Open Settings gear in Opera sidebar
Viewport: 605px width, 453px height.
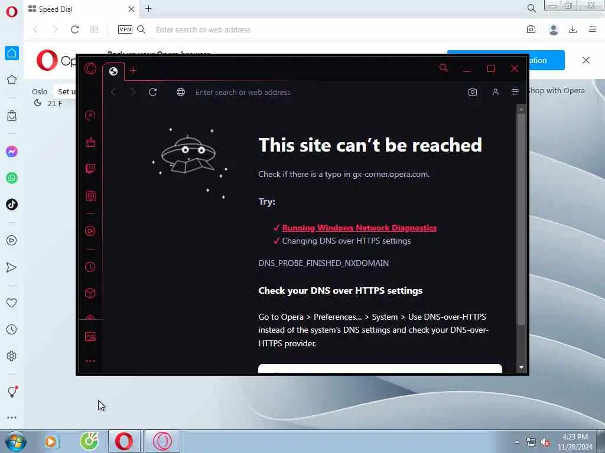12,356
